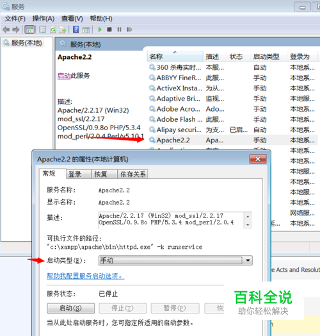Select the Apache2.2 service name in list
The height and width of the screenshot is (336, 320).
173,140
